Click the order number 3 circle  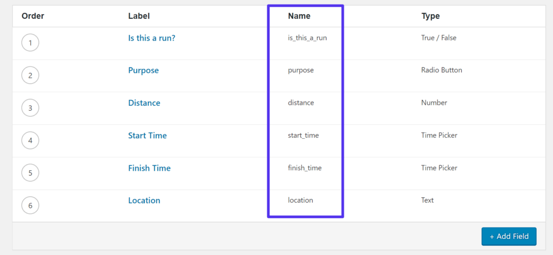click(x=30, y=108)
